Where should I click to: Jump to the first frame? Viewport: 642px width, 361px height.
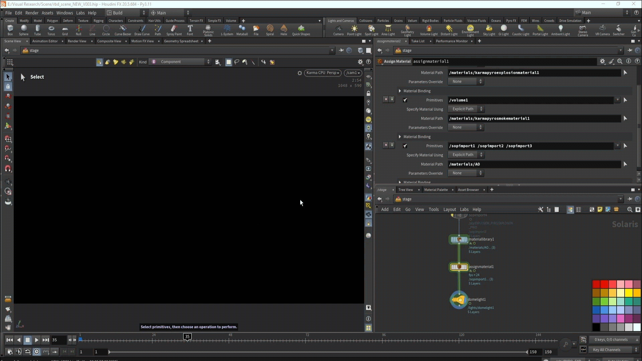tap(10, 340)
